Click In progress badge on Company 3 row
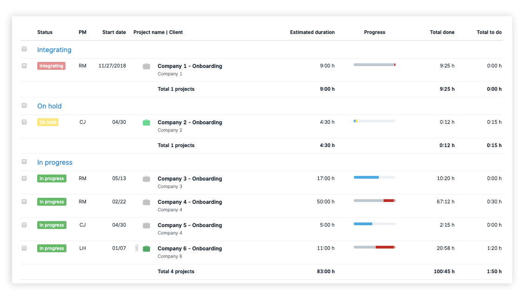This screenshot has height=296, width=528. click(52, 178)
